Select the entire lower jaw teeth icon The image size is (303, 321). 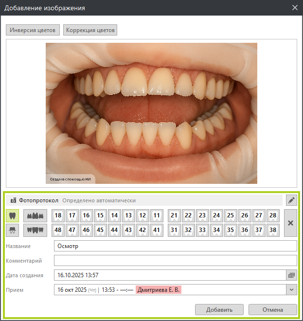click(x=36, y=230)
